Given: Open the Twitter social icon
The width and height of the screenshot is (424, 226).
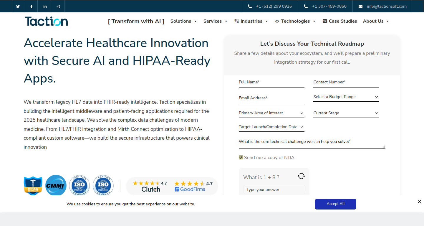Looking at the screenshot, I should click(x=18, y=6).
